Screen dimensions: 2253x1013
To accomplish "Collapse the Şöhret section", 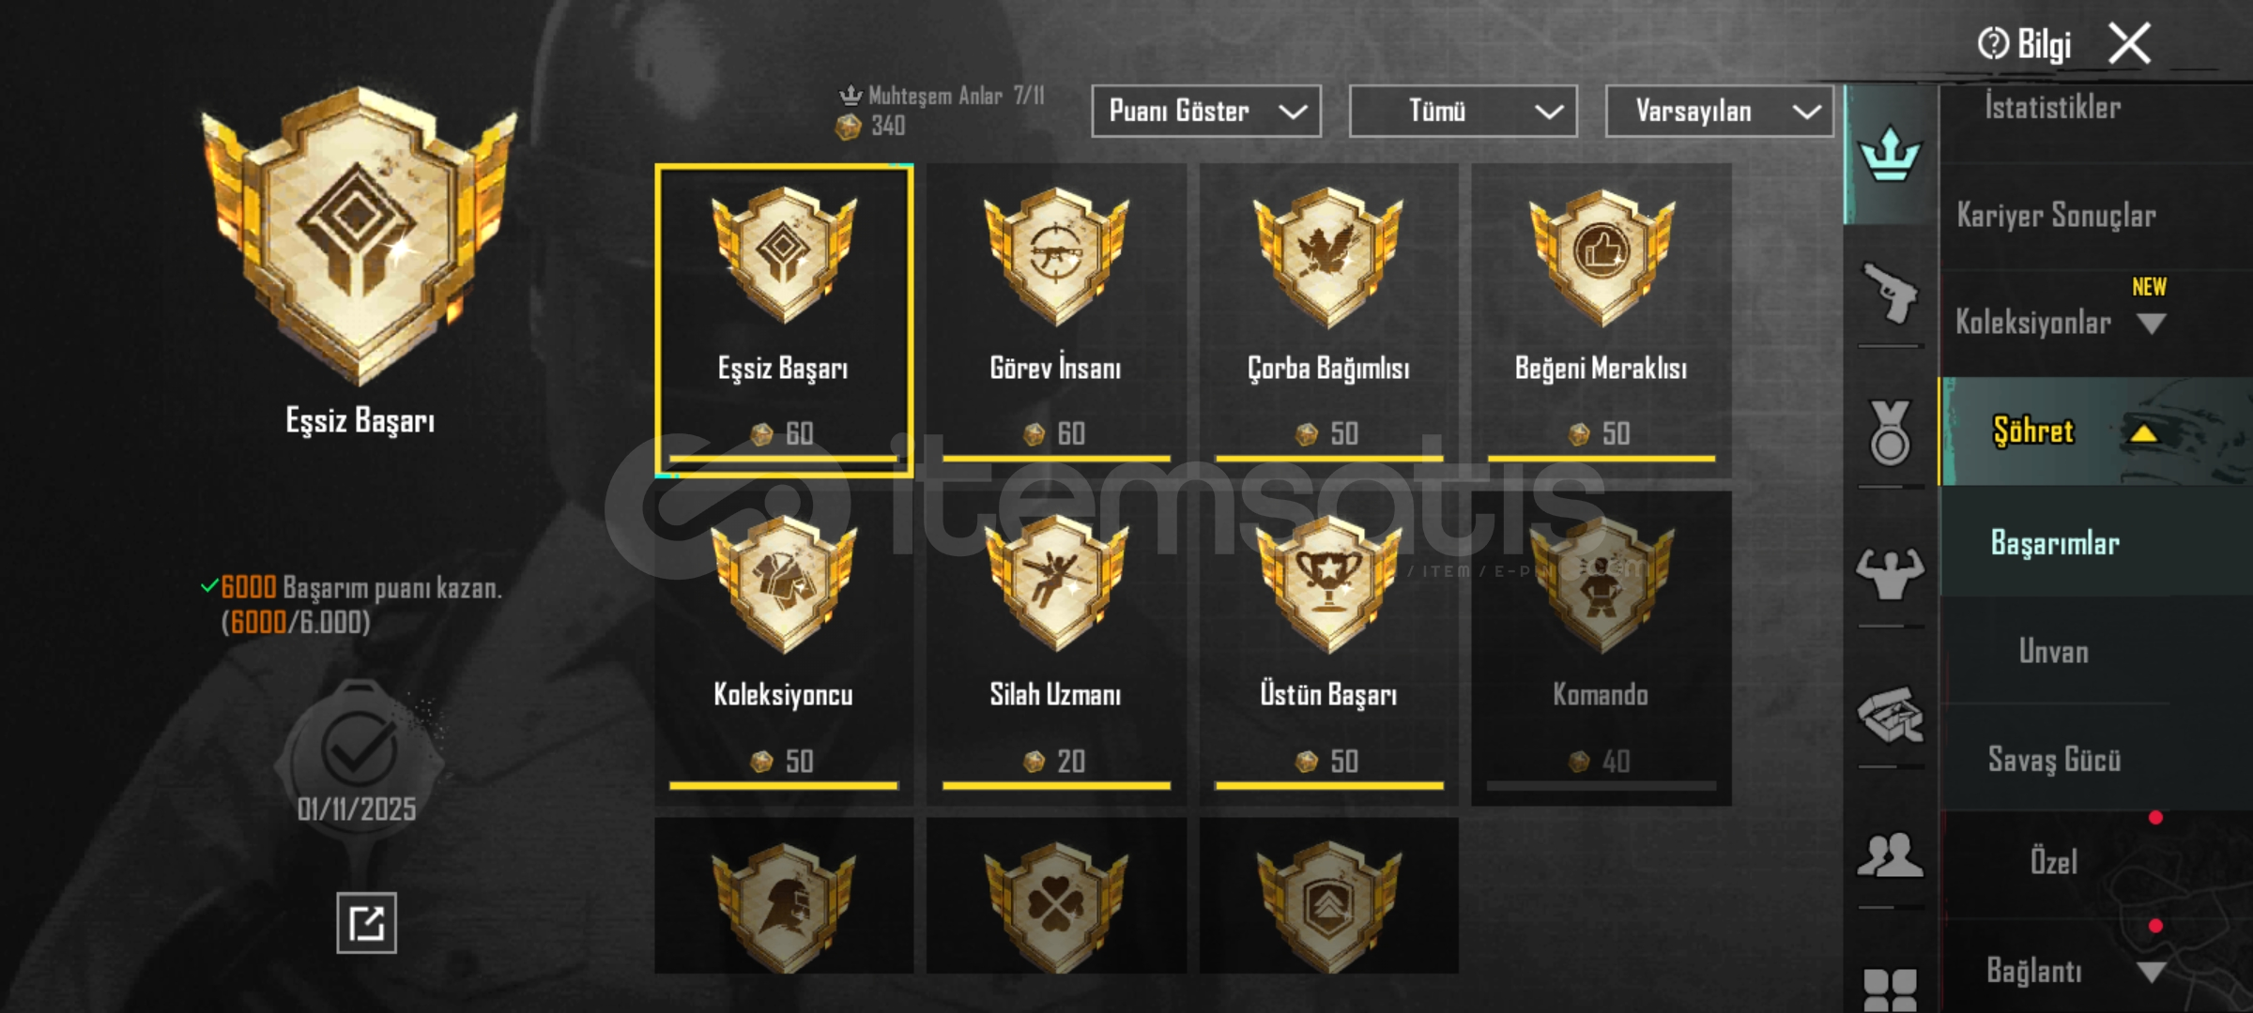I will click(2144, 433).
